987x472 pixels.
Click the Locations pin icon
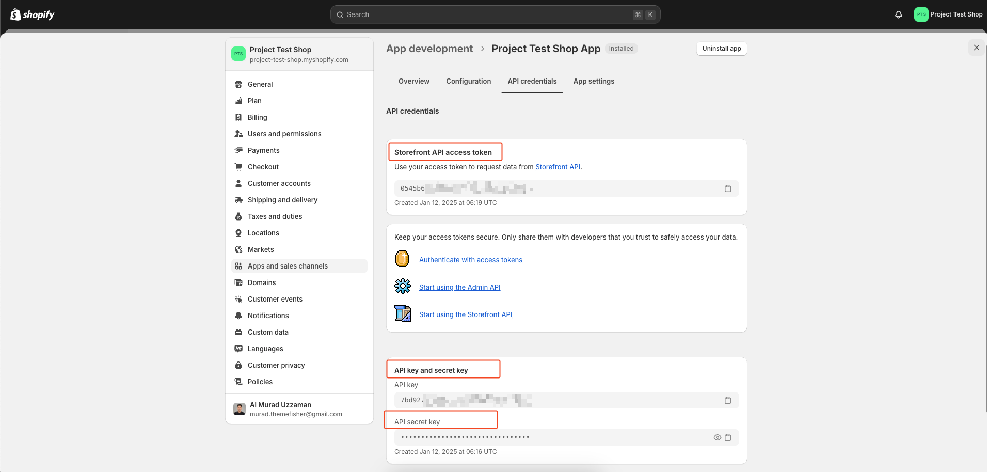click(x=238, y=233)
